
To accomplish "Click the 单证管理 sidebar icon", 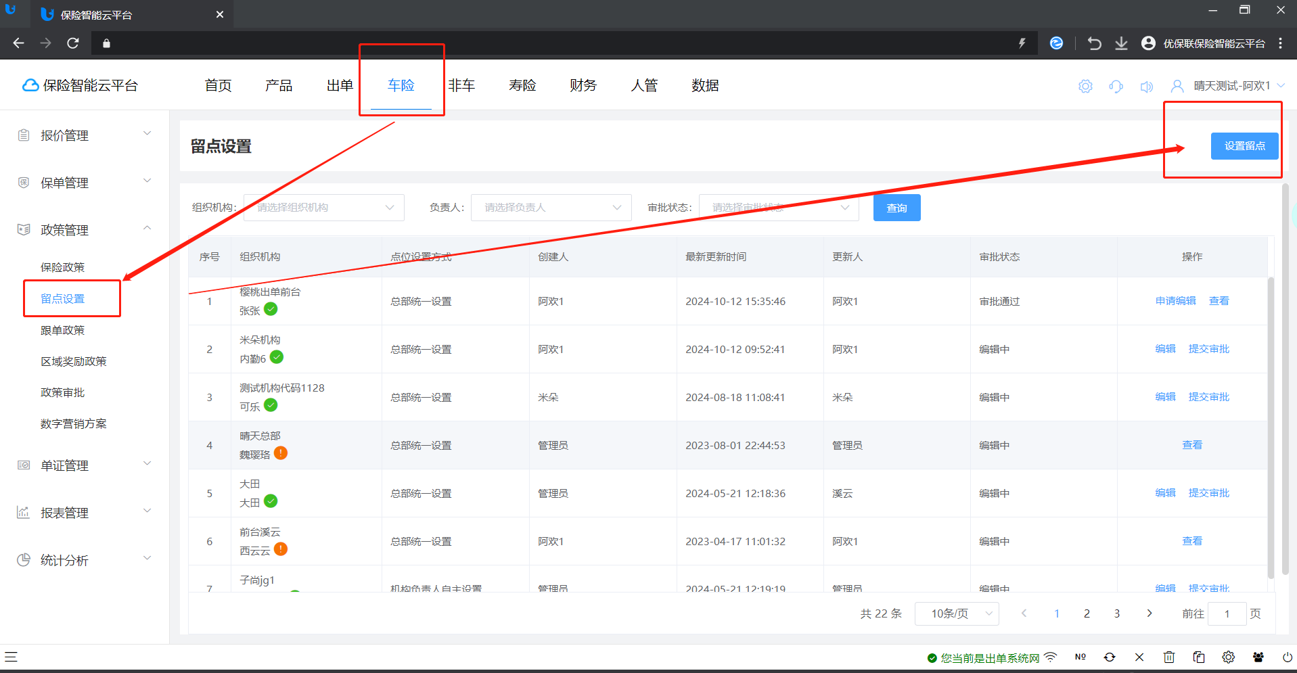I will click(24, 465).
